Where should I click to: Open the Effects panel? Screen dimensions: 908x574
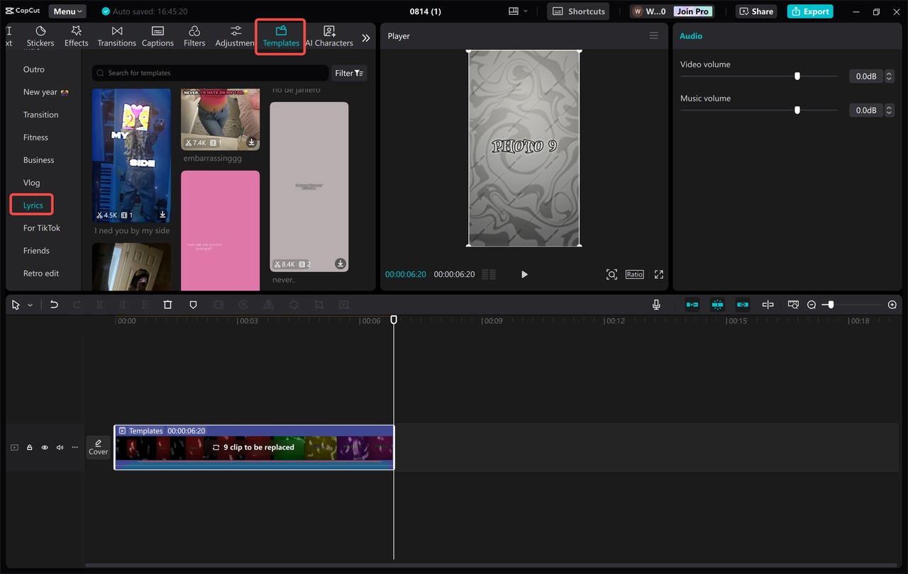77,36
